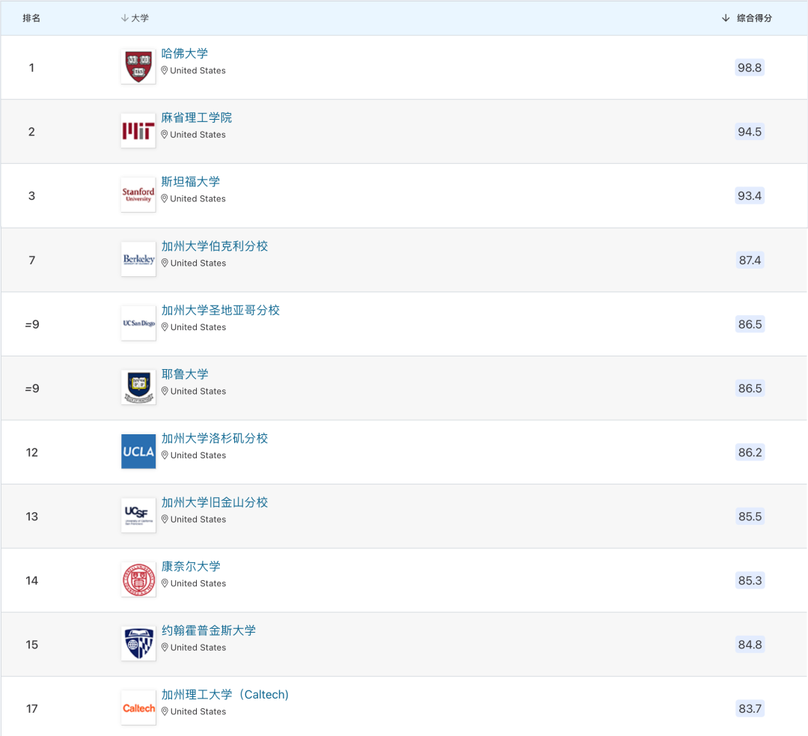This screenshot has height=736, width=808.
Task: Click location pin icon under 康奈尔大学
Action: [x=165, y=583]
